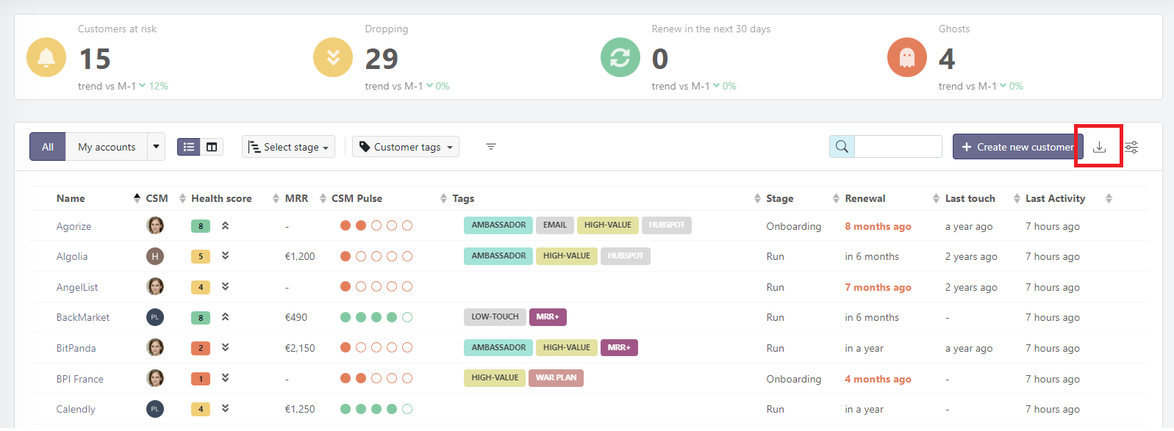Open the Select stage dropdown
The width and height of the screenshot is (1174, 431).
288,147
